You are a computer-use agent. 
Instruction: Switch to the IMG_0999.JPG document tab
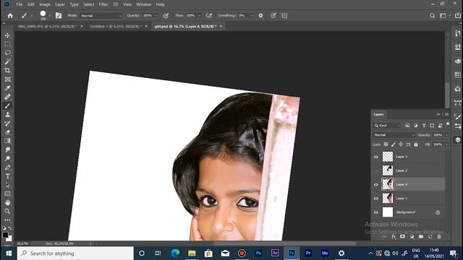(x=47, y=26)
